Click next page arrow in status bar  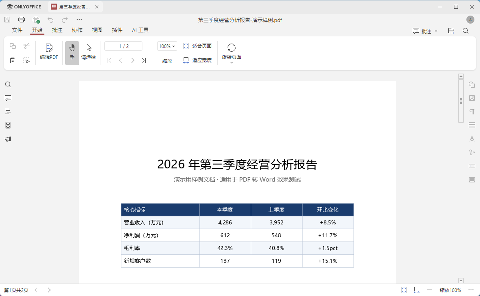(49, 290)
